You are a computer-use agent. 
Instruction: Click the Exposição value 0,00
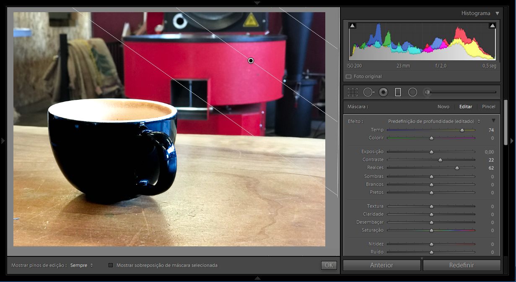coord(489,152)
